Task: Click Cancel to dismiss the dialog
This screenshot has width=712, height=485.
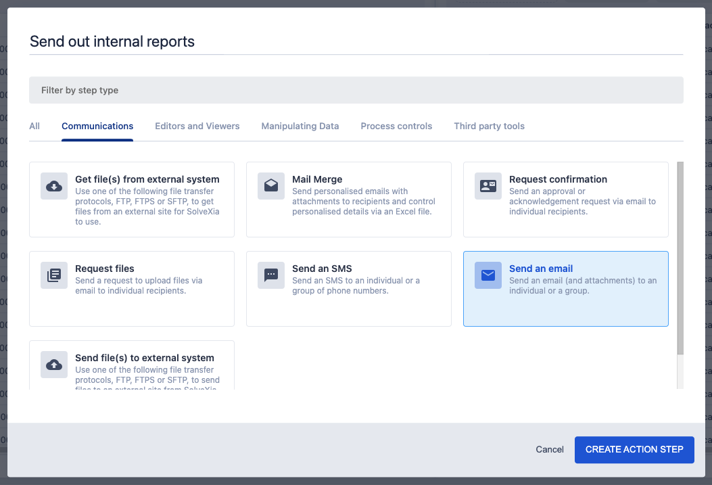Action: (550, 450)
